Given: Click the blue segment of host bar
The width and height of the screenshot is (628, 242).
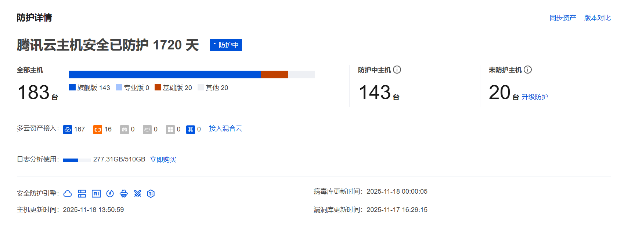Looking at the screenshot, I should [x=165, y=74].
